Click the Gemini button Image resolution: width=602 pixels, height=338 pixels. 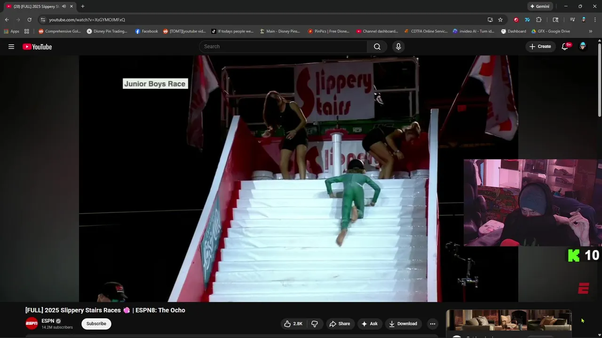539,6
